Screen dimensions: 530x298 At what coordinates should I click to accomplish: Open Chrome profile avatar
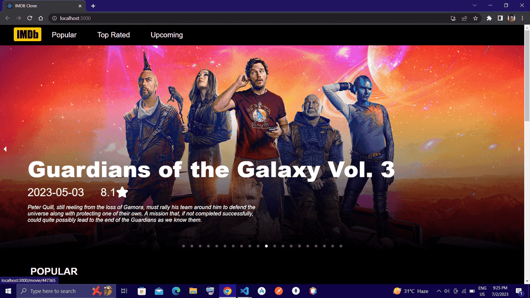pos(511,18)
